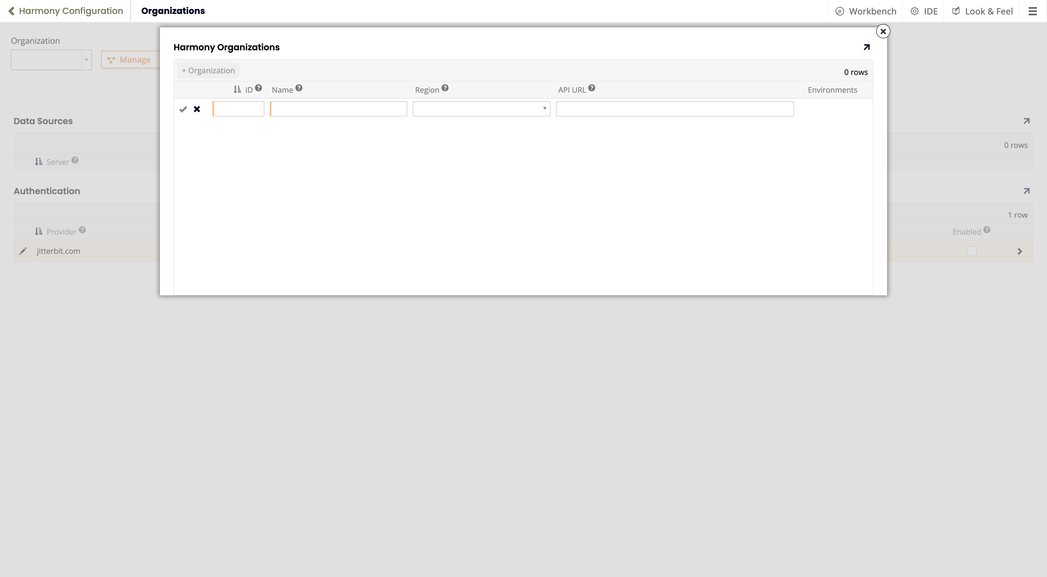Image resolution: width=1047 pixels, height=577 pixels.
Task: Click the API URL input field
Action: click(x=675, y=109)
